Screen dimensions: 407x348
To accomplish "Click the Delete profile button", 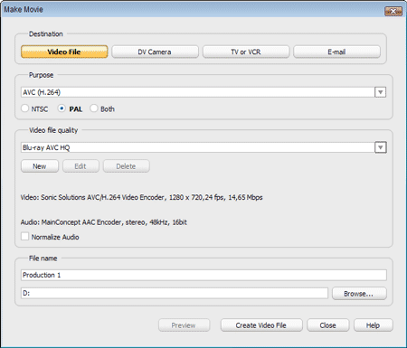I will (x=126, y=166).
